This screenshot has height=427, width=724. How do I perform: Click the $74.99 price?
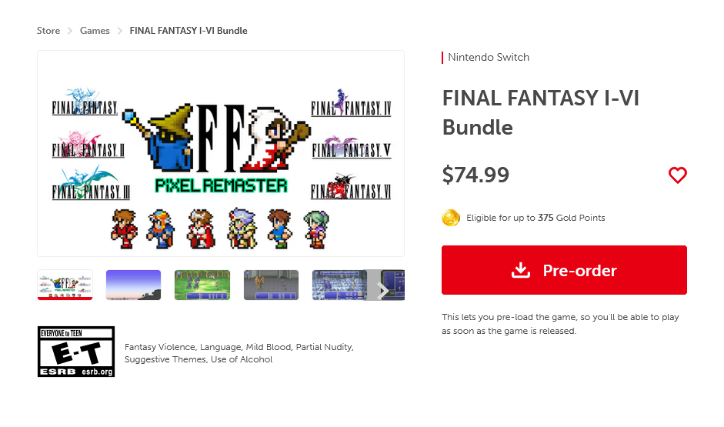pyautogui.click(x=475, y=175)
